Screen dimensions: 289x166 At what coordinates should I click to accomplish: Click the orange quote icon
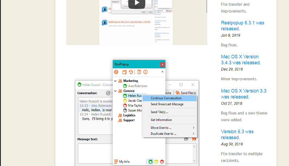[x=194, y=139]
